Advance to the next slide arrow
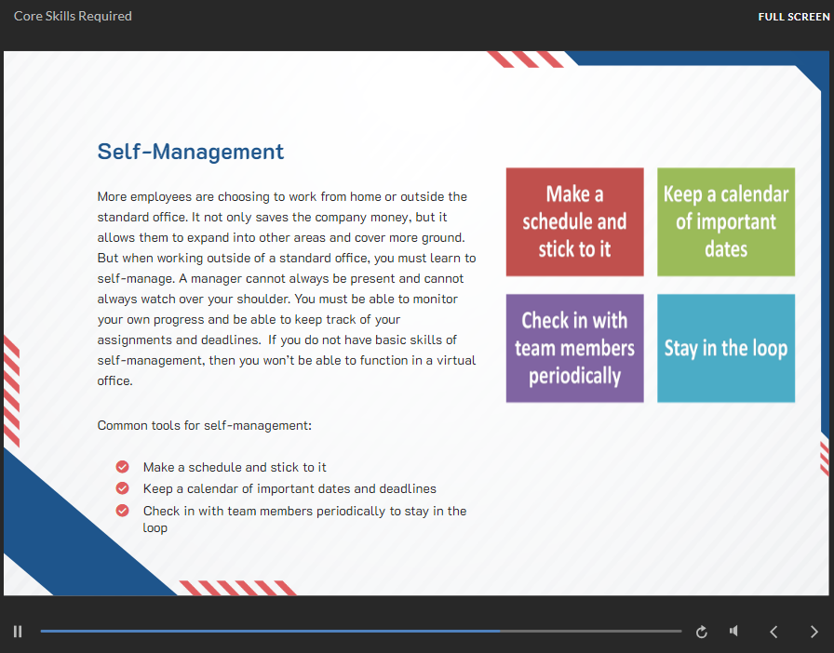This screenshot has width=834, height=653. coord(814,632)
